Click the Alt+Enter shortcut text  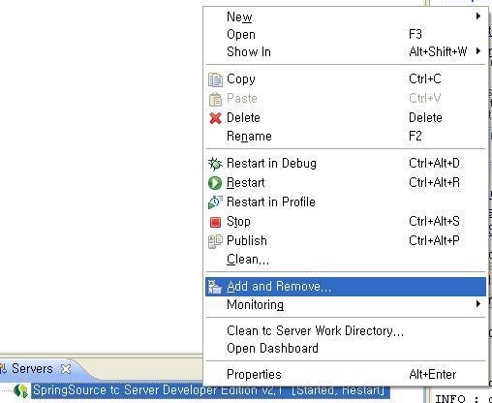(433, 375)
